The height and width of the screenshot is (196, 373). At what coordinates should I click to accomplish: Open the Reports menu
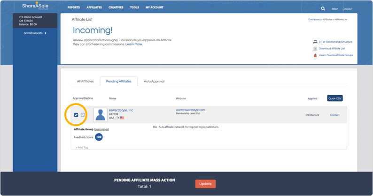tap(73, 8)
